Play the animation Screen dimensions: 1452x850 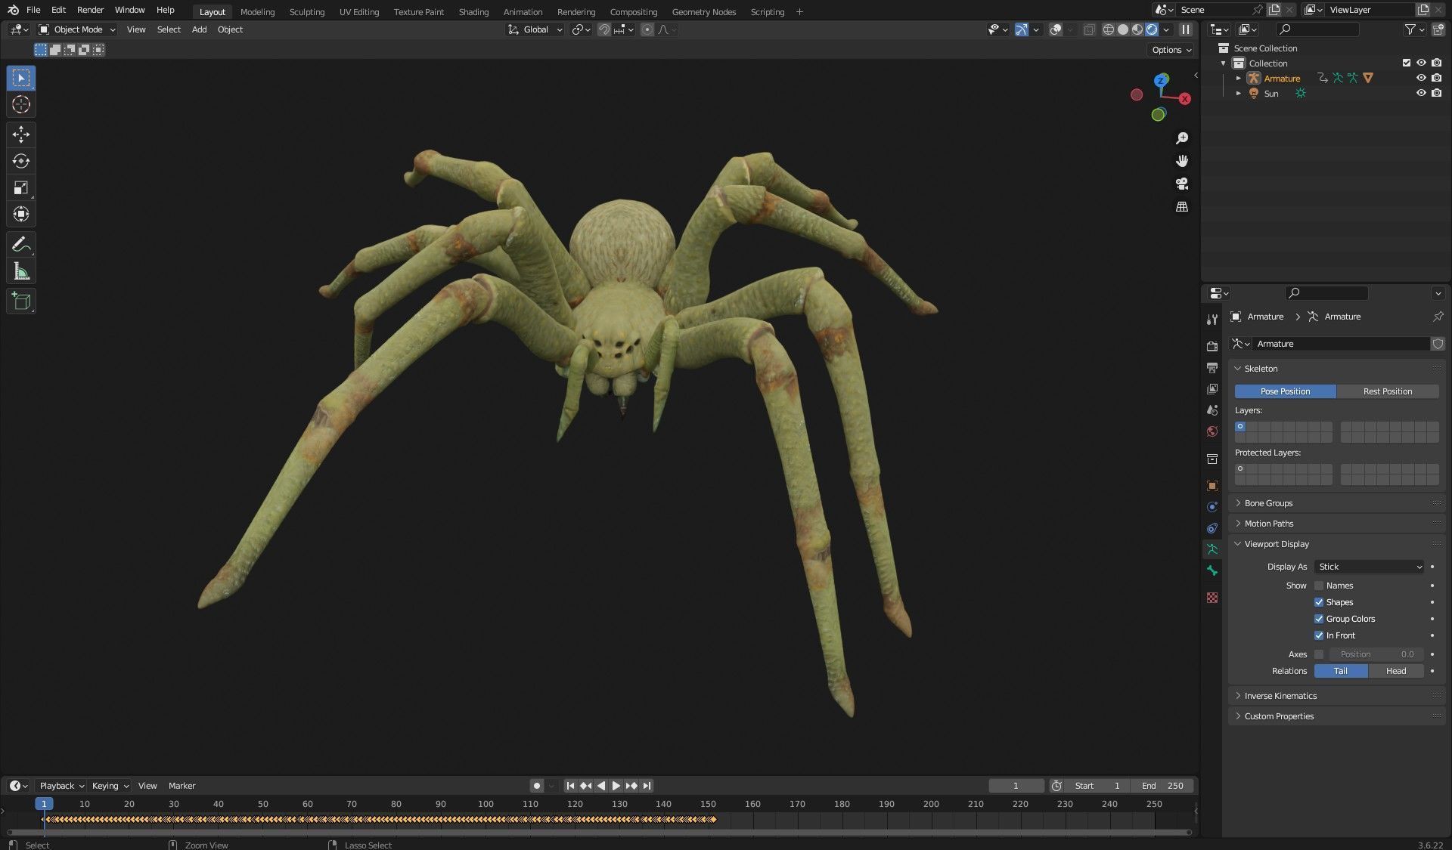(616, 786)
